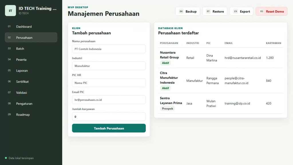The width and height of the screenshot is (293, 165).
Task: Click email training@slp.co.id
Action: coord(237,103)
